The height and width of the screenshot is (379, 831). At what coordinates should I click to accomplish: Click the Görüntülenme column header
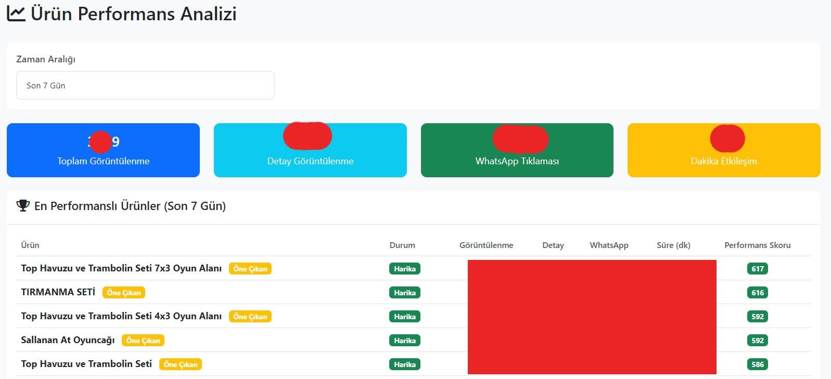pos(486,245)
